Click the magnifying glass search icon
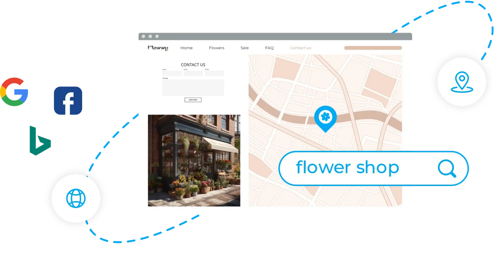The image size is (500, 260). click(x=447, y=169)
